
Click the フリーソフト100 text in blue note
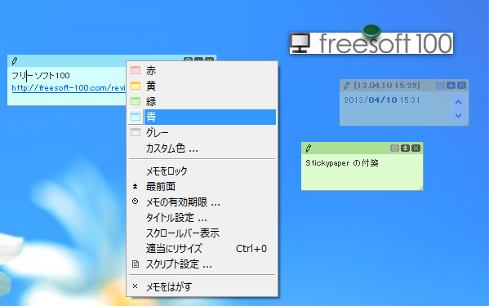tap(41, 75)
